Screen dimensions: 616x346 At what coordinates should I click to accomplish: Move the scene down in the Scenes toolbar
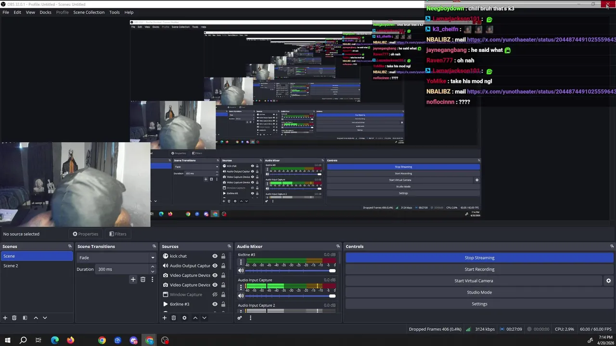click(45, 318)
